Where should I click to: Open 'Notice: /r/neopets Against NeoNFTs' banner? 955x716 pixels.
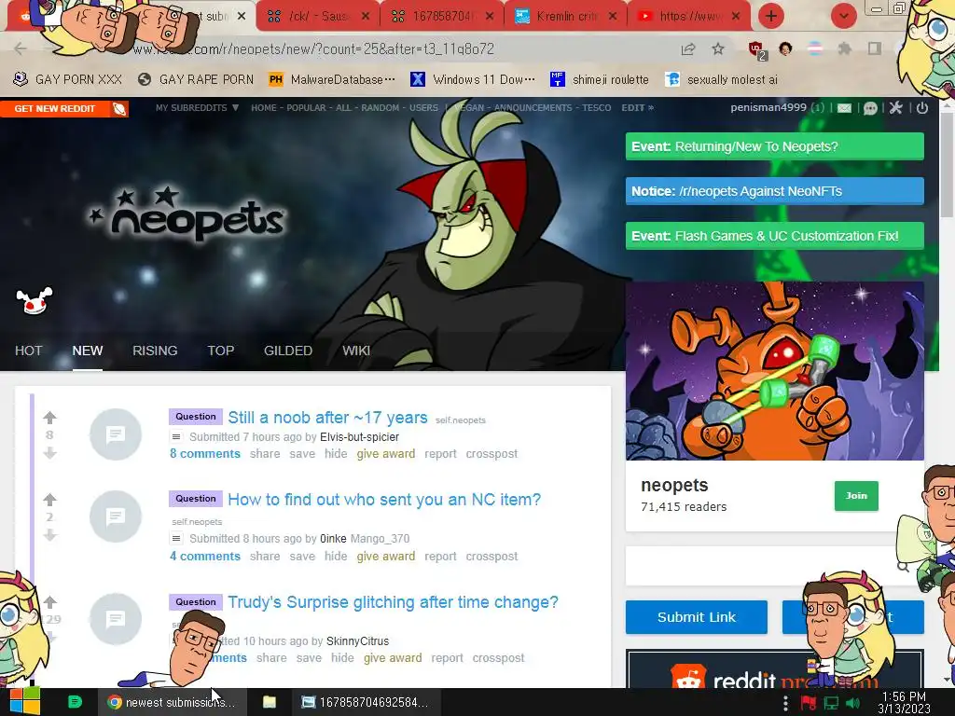(x=774, y=191)
